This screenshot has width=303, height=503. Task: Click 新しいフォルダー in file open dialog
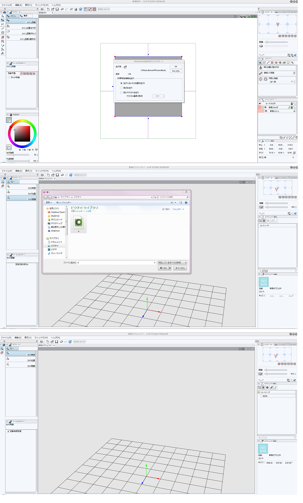tap(64, 202)
